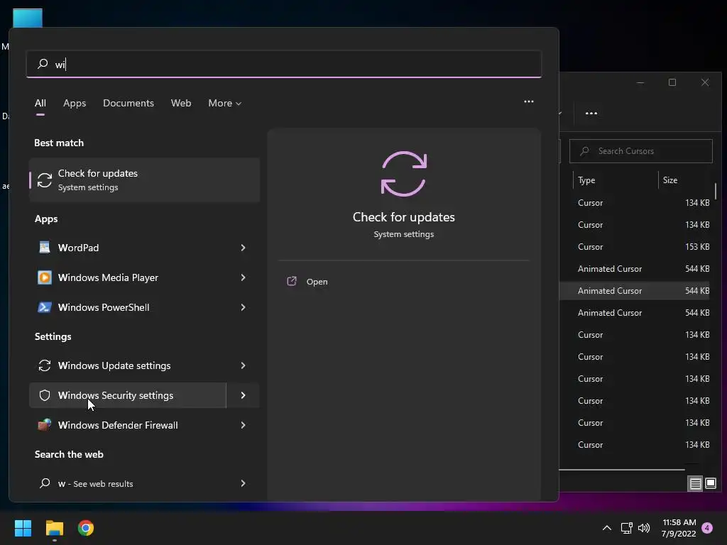727x545 pixels.
Task: Launch Google Chrome from the taskbar
Action: (86, 528)
